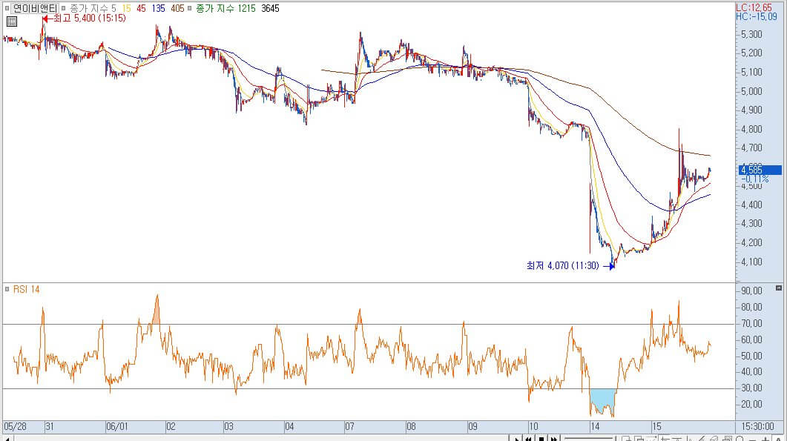Click the 07 date label on time axis
787x441 pixels.
point(349,426)
